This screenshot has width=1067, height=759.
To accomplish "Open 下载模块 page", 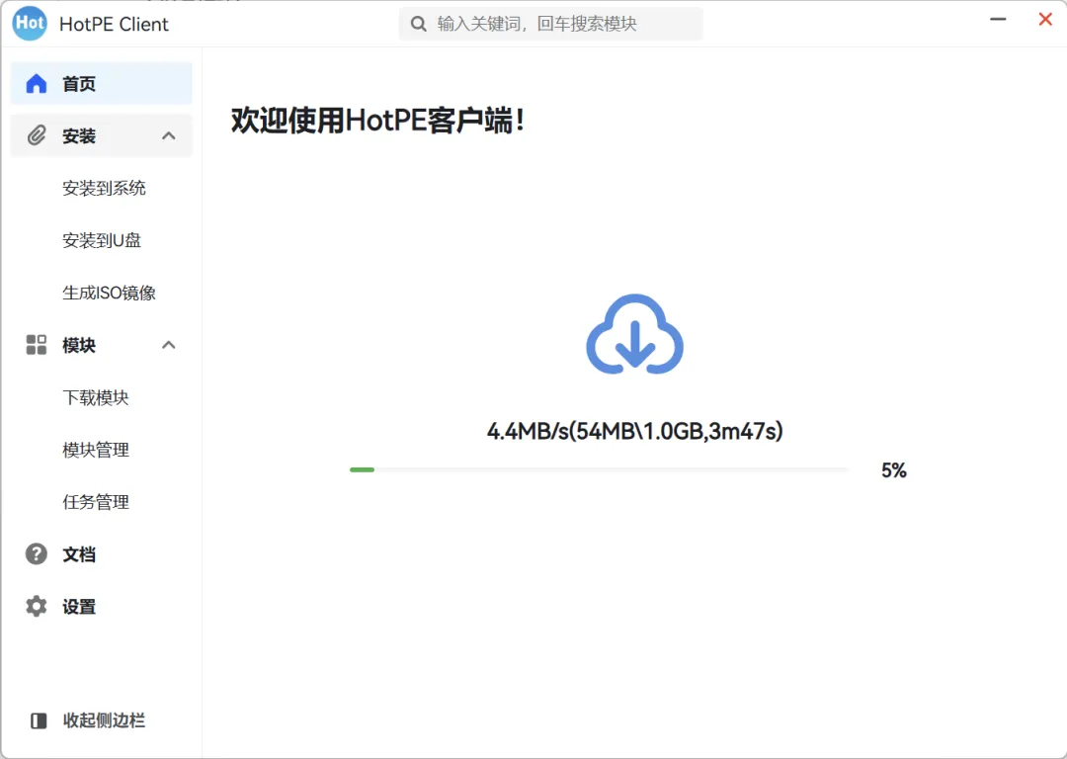I will 96,397.
